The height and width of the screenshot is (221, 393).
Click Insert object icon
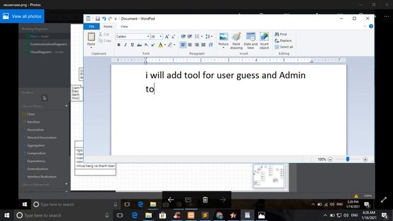(x=264, y=41)
